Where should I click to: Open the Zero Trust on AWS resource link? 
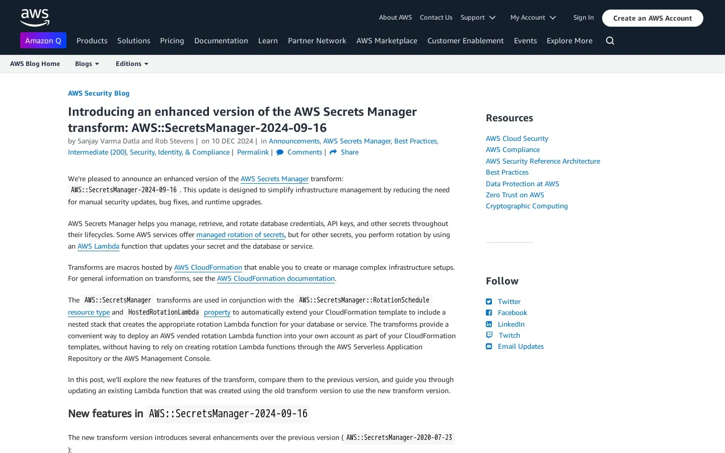tap(515, 195)
